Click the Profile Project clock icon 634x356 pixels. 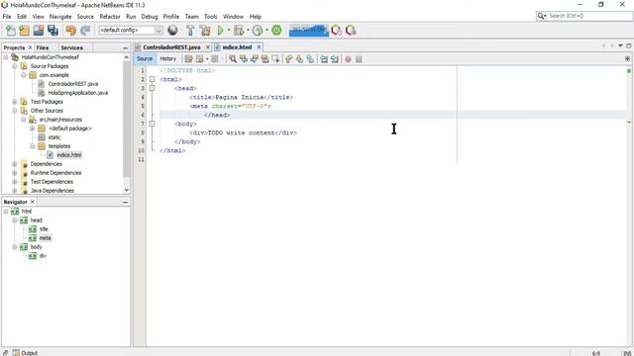point(258,31)
